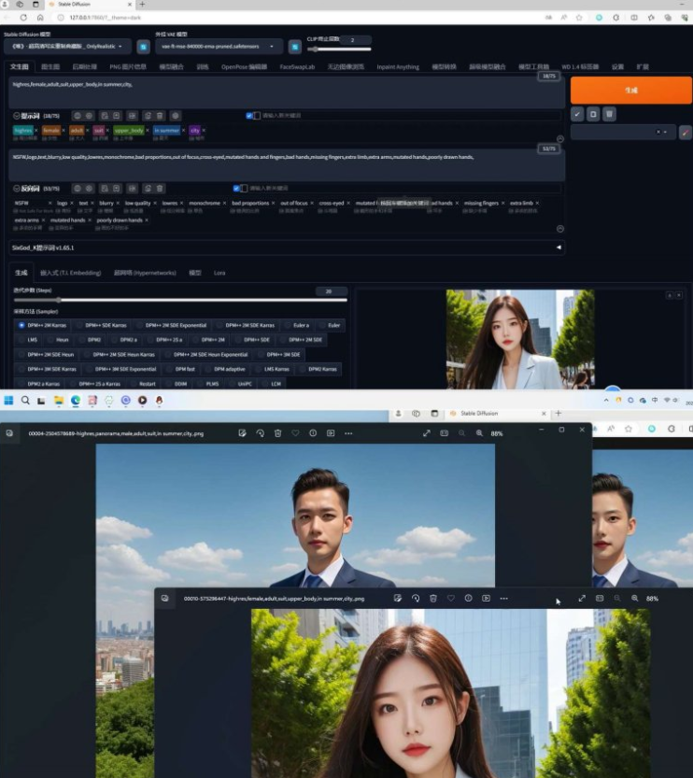The width and height of the screenshot is (693, 778).
Task: Collapse the negative prompt tag section header
Action: point(17,189)
